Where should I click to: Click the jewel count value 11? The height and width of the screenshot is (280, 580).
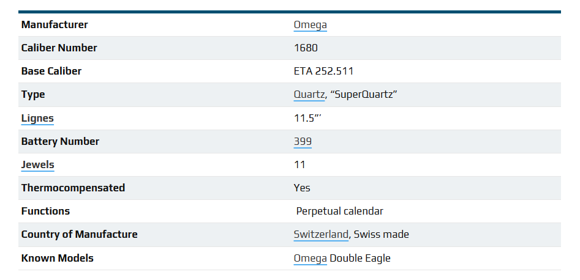299,164
